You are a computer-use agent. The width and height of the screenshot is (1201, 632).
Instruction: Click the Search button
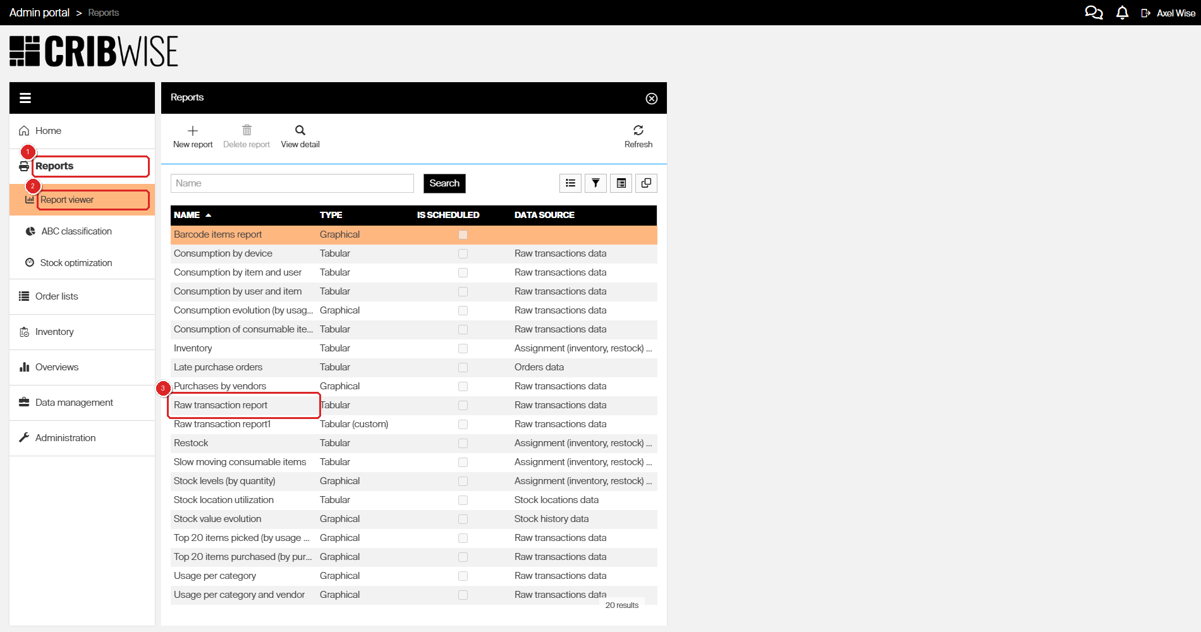click(444, 183)
